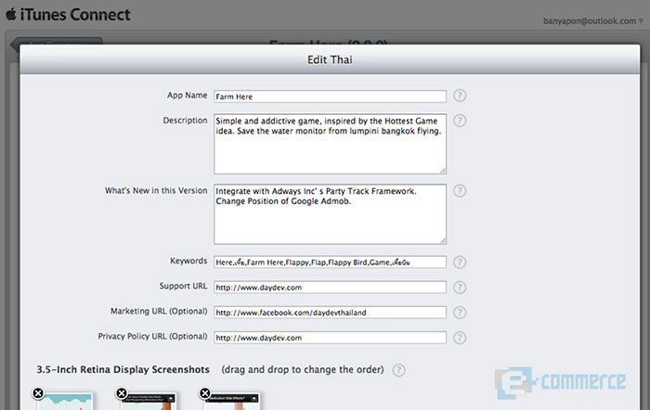Image resolution: width=650 pixels, height=410 pixels.
Task: Open help icon beside App Name field
Action: point(460,96)
